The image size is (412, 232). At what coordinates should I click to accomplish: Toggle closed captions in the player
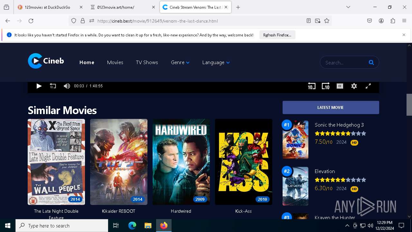340,86
